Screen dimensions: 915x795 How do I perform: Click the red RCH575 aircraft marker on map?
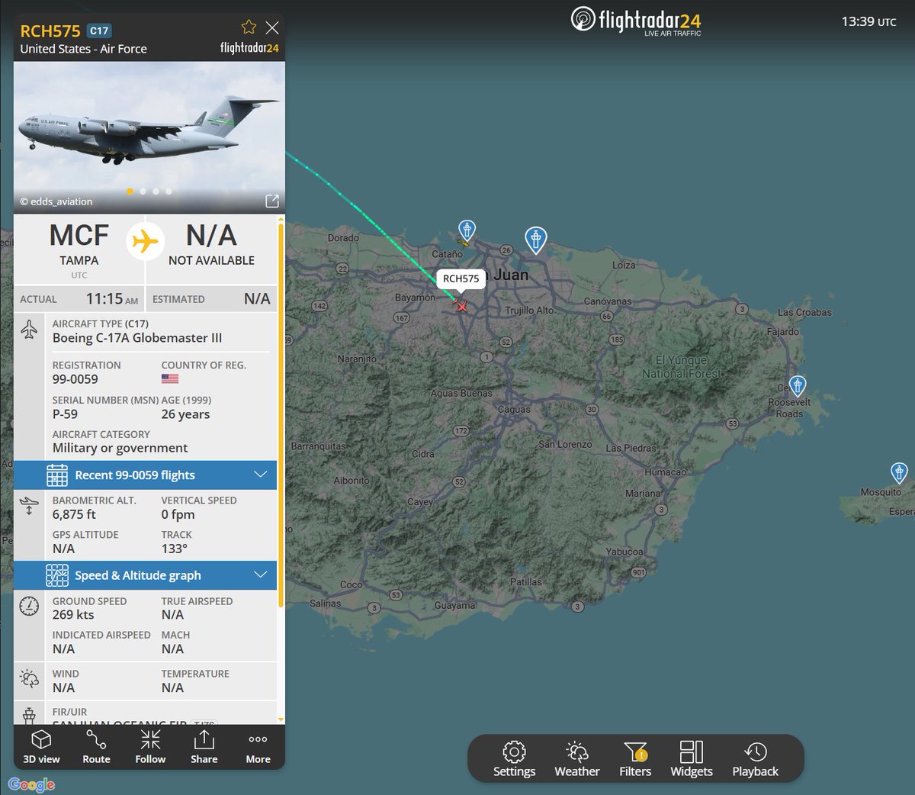tap(461, 306)
